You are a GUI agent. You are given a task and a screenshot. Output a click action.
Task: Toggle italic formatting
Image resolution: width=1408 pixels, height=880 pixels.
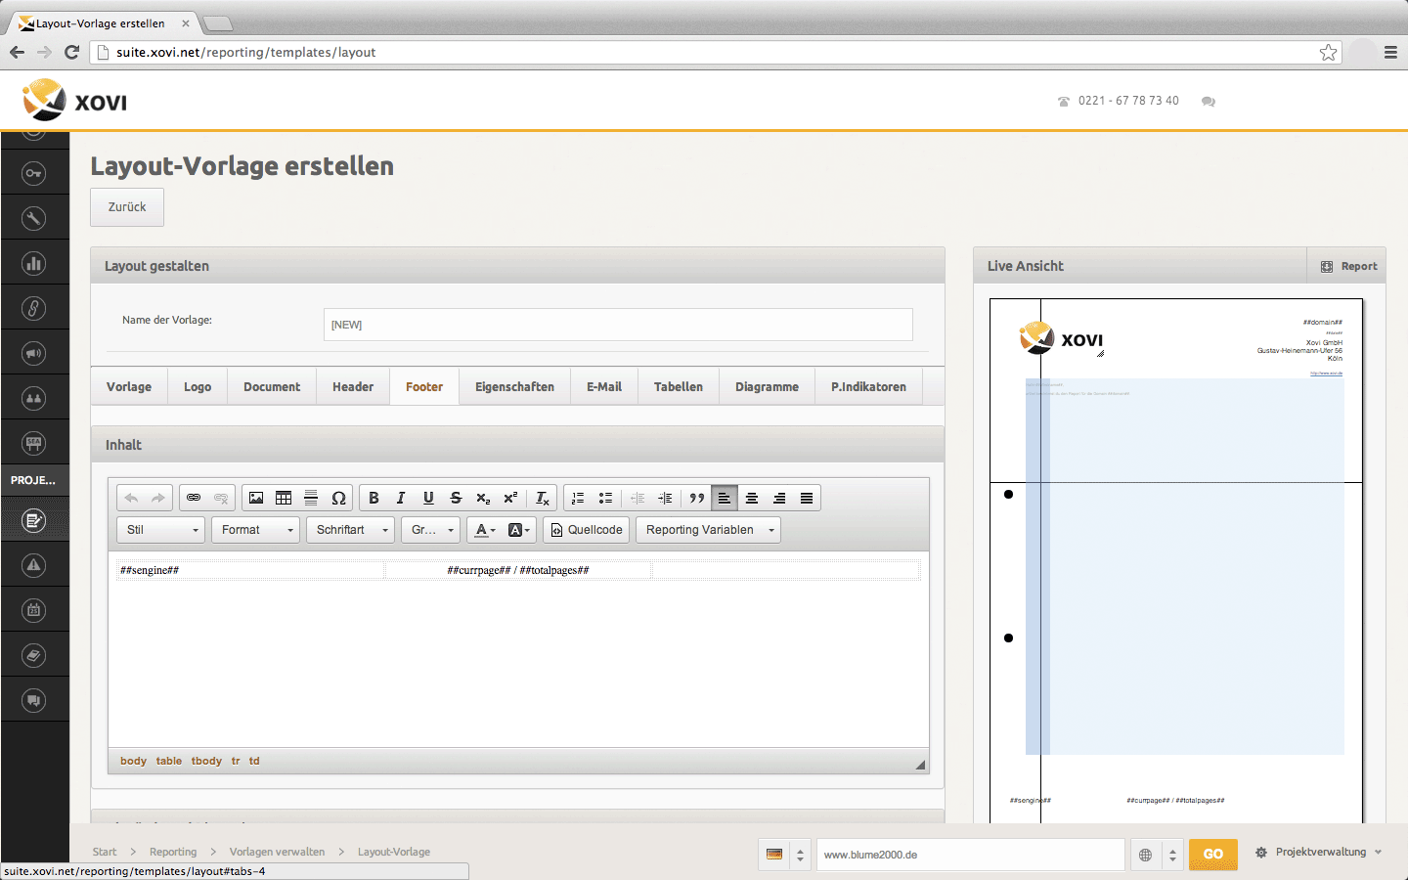click(x=401, y=498)
